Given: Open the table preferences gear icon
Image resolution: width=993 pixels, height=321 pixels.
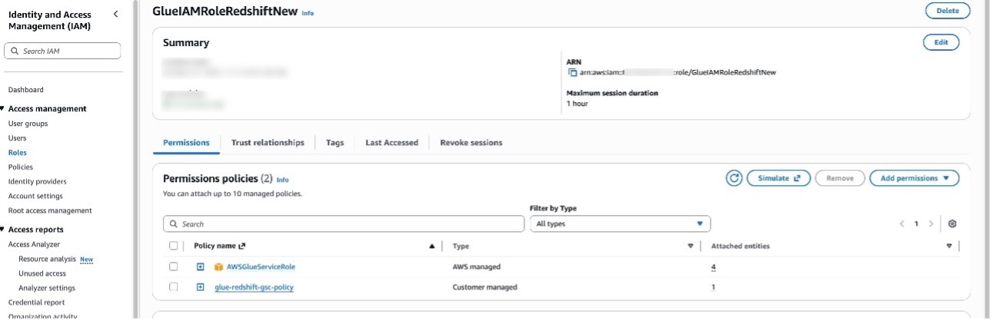Looking at the screenshot, I should pos(952,223).
